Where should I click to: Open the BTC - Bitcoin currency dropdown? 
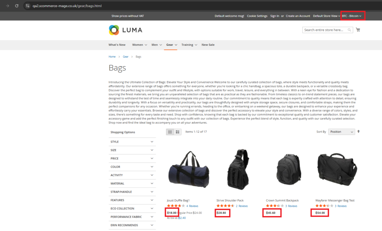352,16
